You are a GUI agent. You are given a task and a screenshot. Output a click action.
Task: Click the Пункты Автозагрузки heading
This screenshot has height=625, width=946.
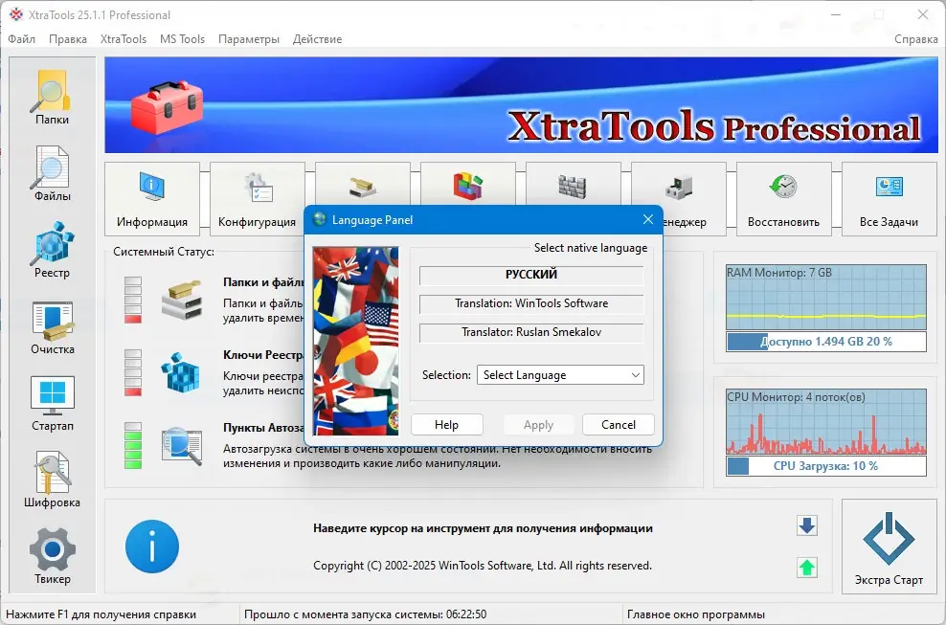point(263,427)
